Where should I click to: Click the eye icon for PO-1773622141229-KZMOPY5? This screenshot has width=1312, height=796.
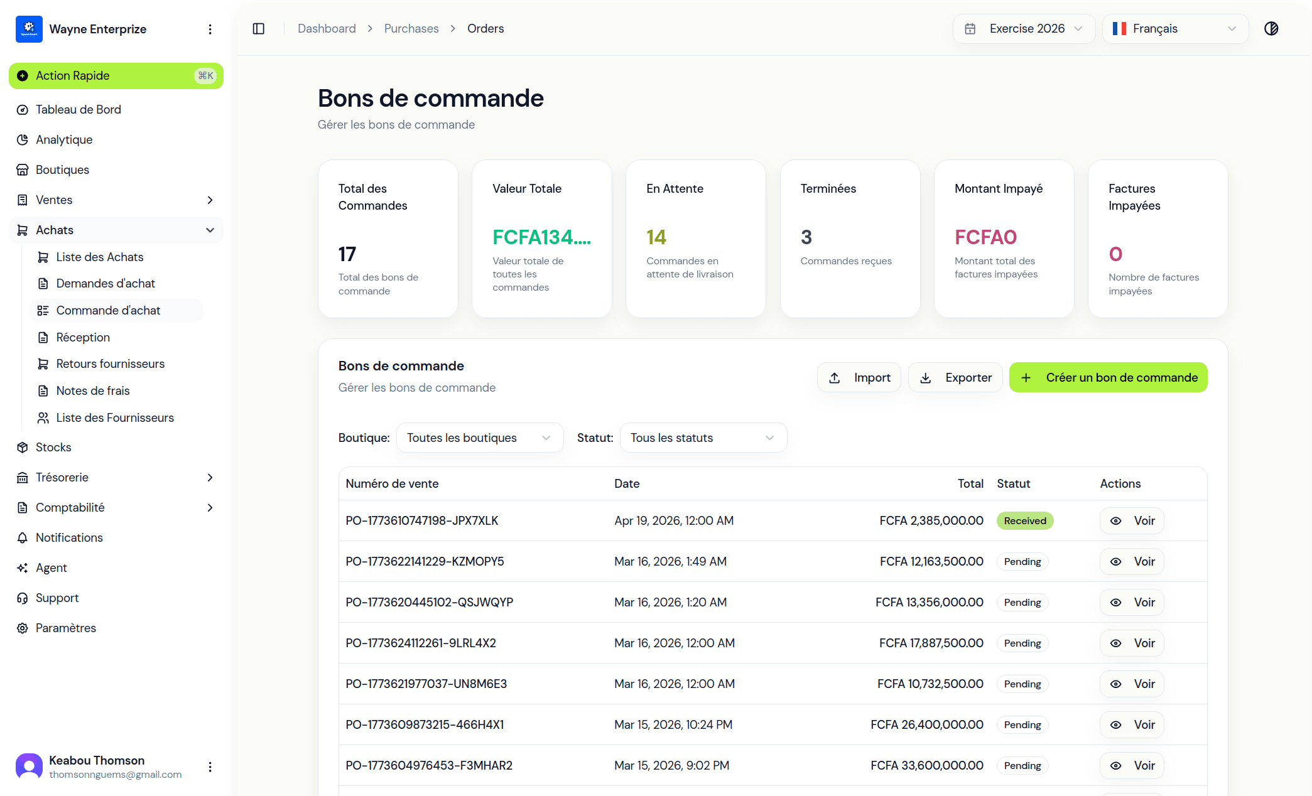pyautogui.click(x=1116, y=562)
